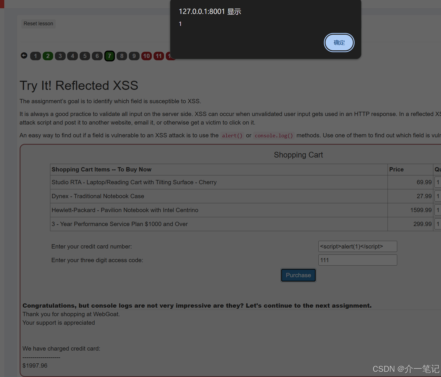Click the 'Shopping Cart' title

pyautogui.click(x=298, y=155)
